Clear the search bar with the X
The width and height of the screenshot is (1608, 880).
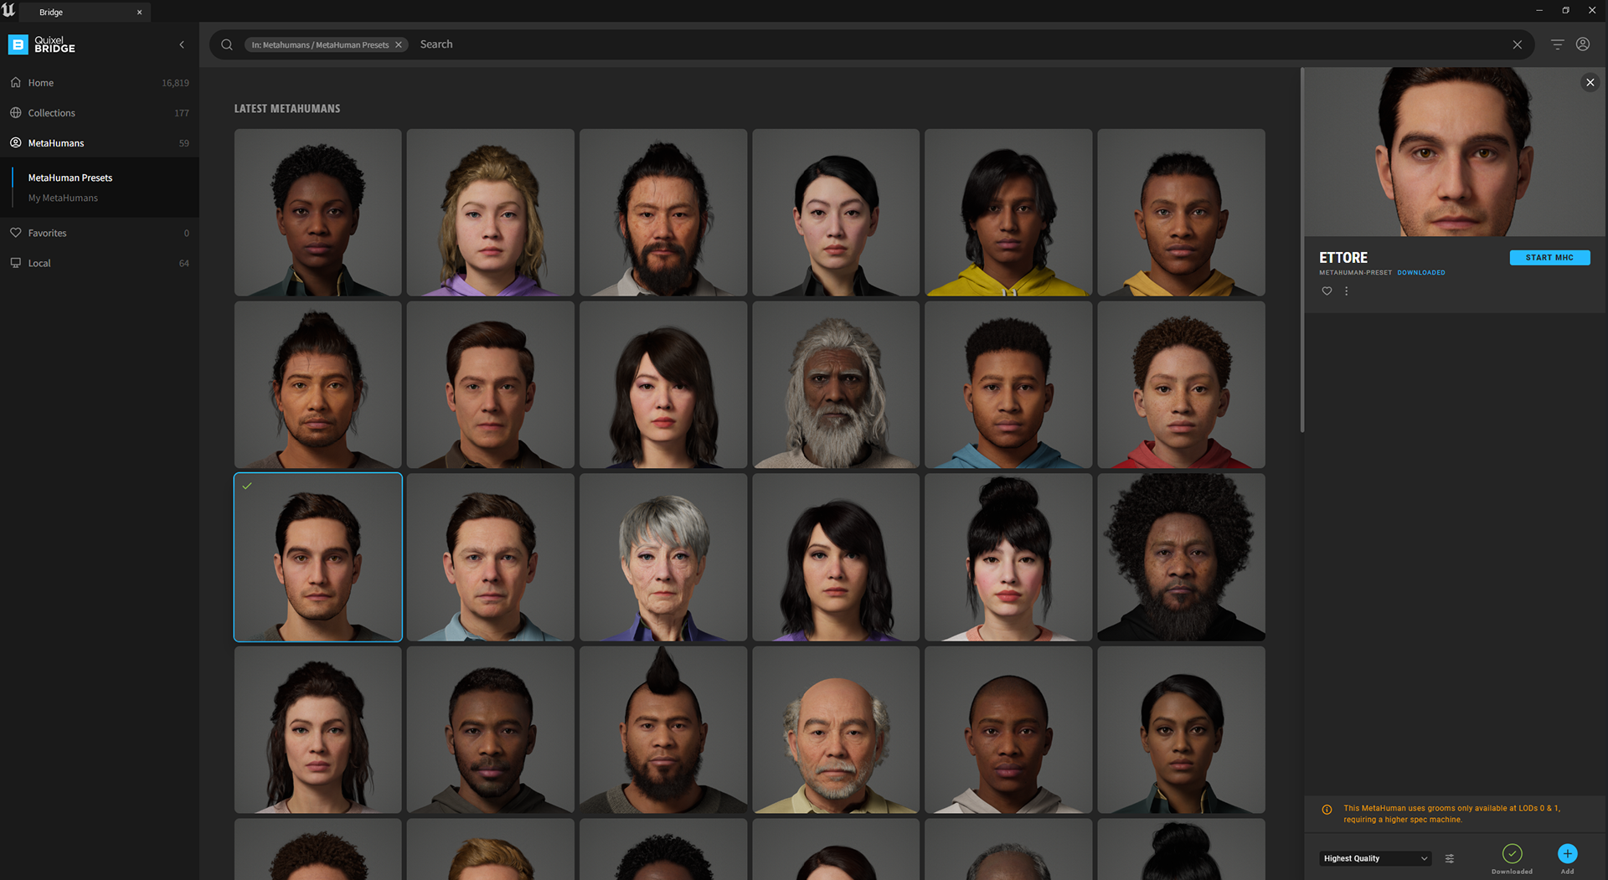click(x=1517, y=44)
